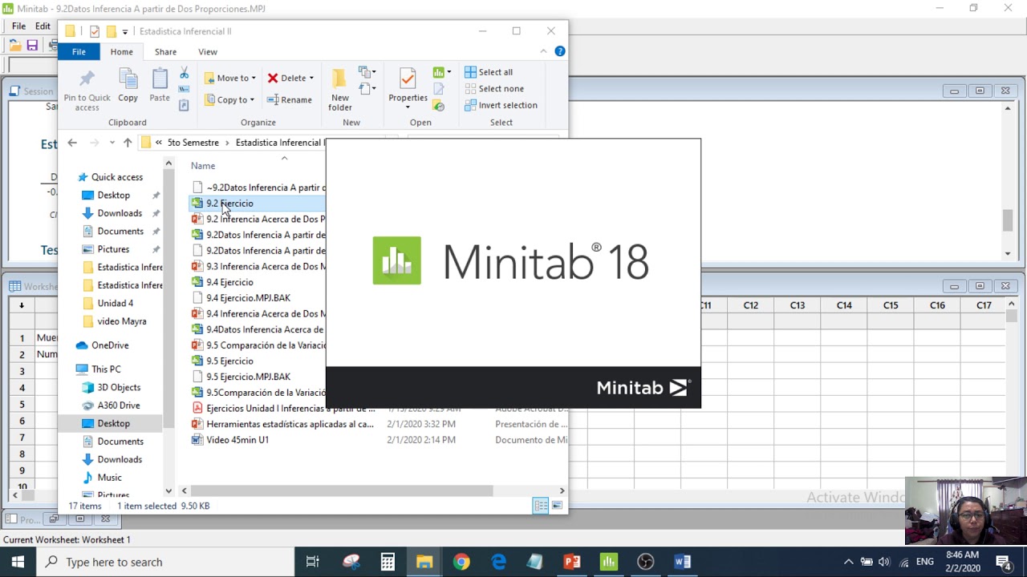Click the blue Help question mark icon
Viewport: 1027px width, 577px height.
pos(560,51)
